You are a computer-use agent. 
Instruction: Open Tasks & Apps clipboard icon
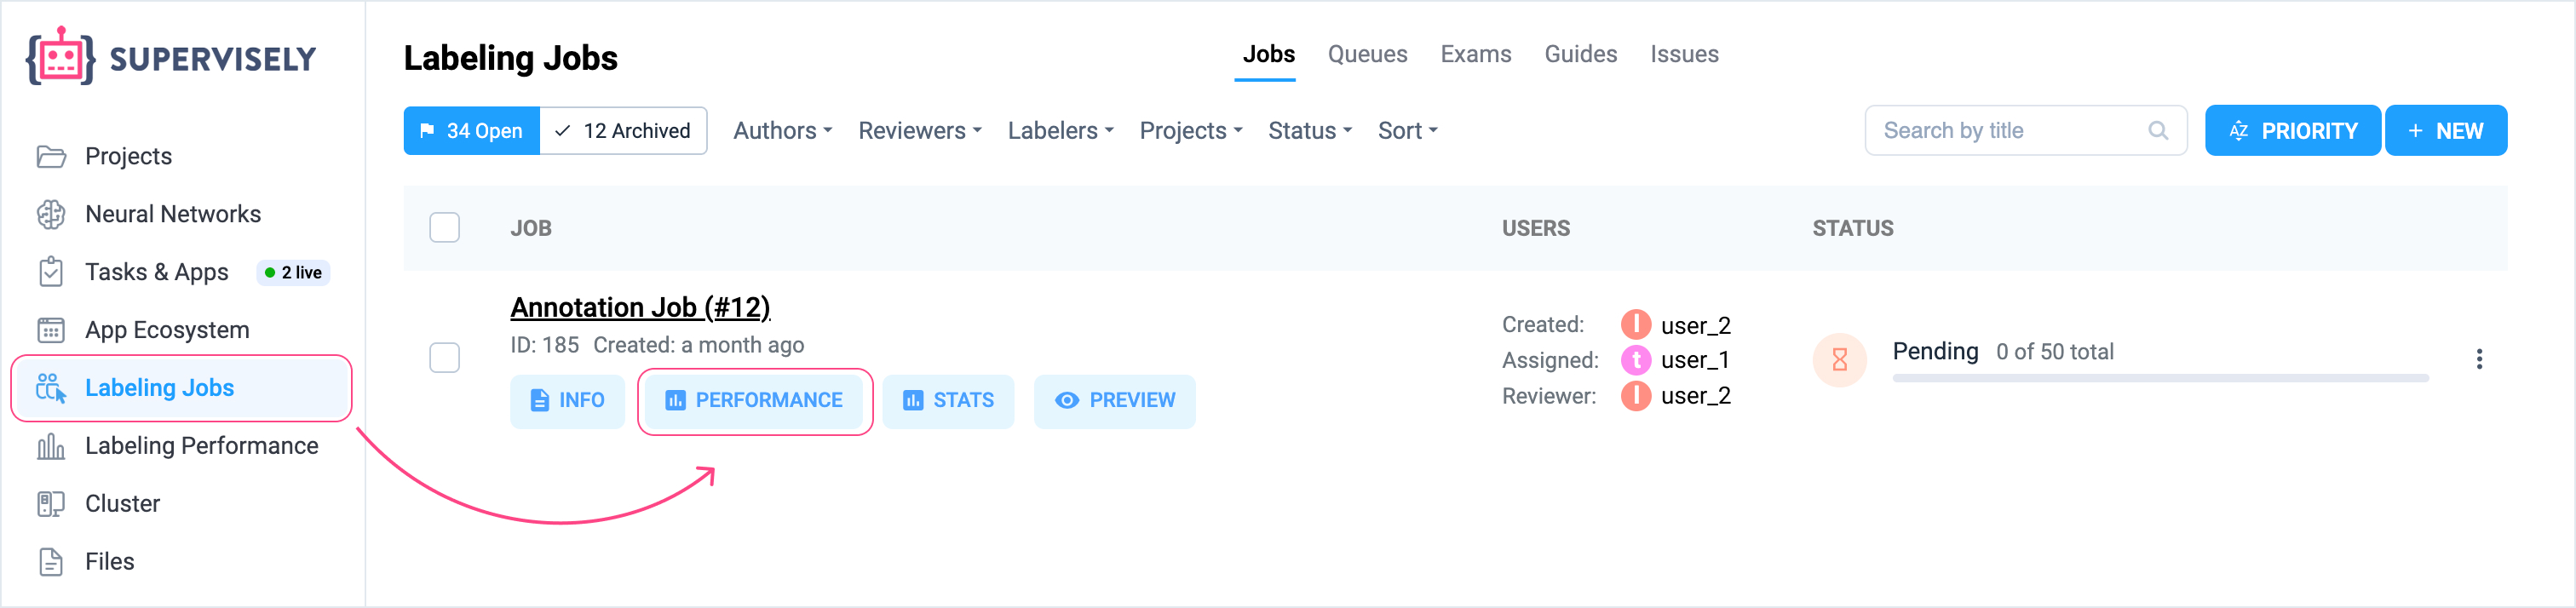pyautogui.click(x=51, y=272)
